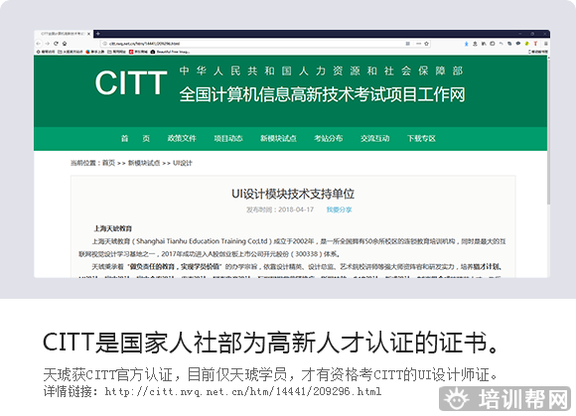Open the library toolbar icon
Viewport: 576px width, 416px height.
(x=484, y=44)
